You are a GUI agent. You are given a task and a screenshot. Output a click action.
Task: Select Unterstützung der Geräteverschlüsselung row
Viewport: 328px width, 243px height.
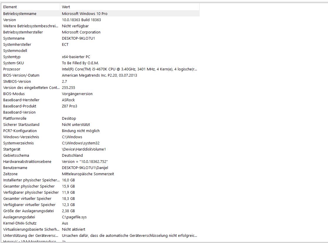click(x=101, y=236)
